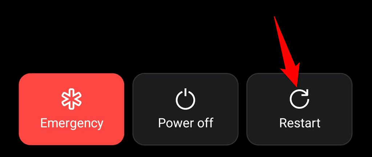Image resolution: width=372 pixels, height=157 pixels.
Task: Click the "Power off" text label
Action: click(186, 123)
